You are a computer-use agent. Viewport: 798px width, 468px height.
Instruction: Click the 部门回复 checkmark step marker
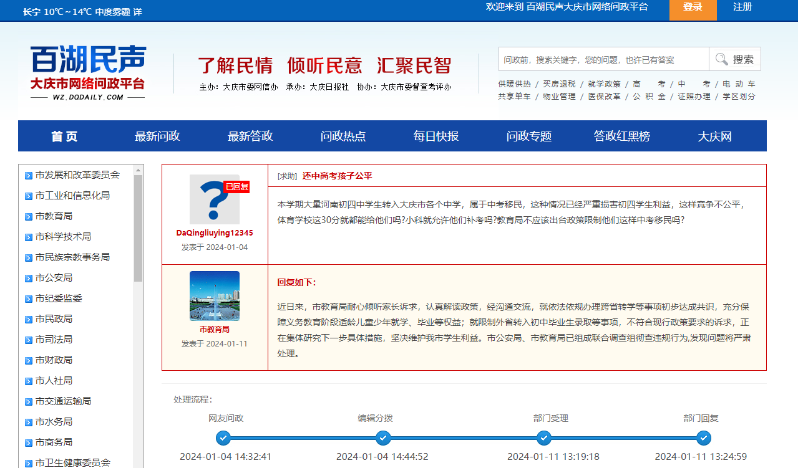[704, 438]
